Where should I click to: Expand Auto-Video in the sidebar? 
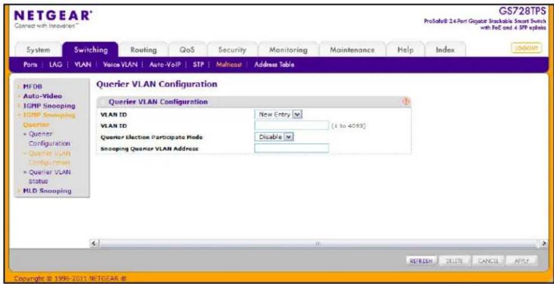pos(42,96)
